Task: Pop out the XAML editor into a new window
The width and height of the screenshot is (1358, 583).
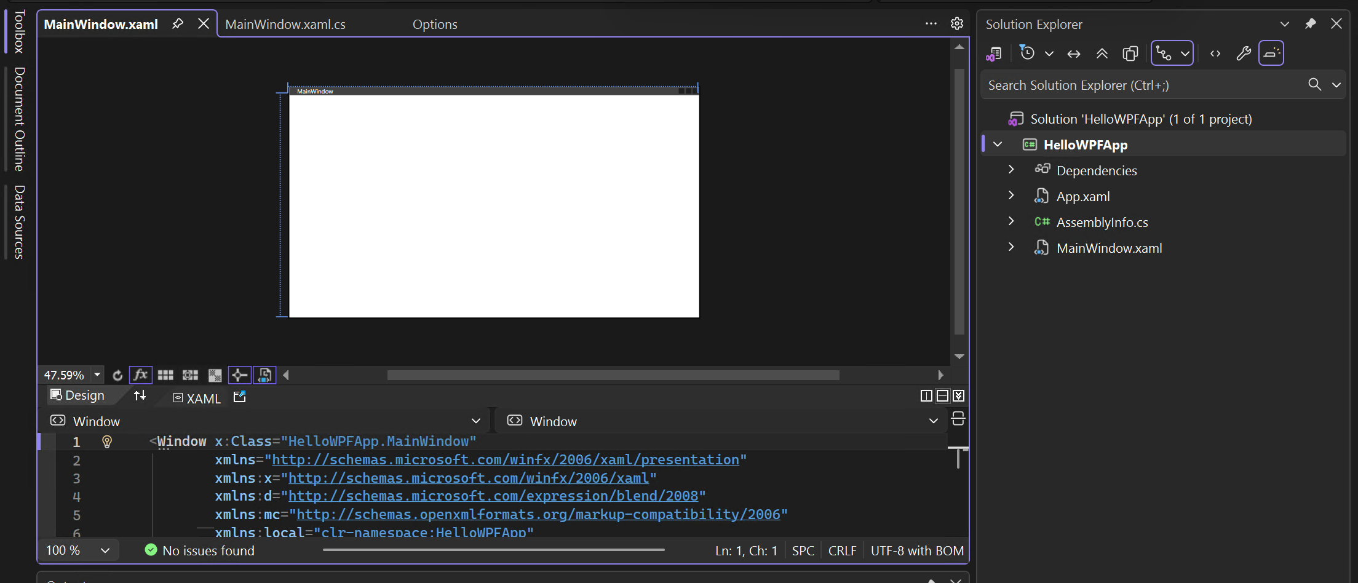Action: (239, 397)
